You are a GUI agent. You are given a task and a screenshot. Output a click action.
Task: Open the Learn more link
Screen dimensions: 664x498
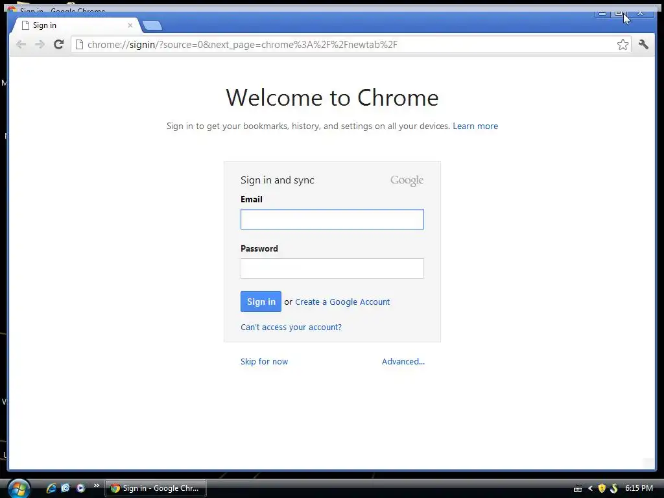pos(475,126)
